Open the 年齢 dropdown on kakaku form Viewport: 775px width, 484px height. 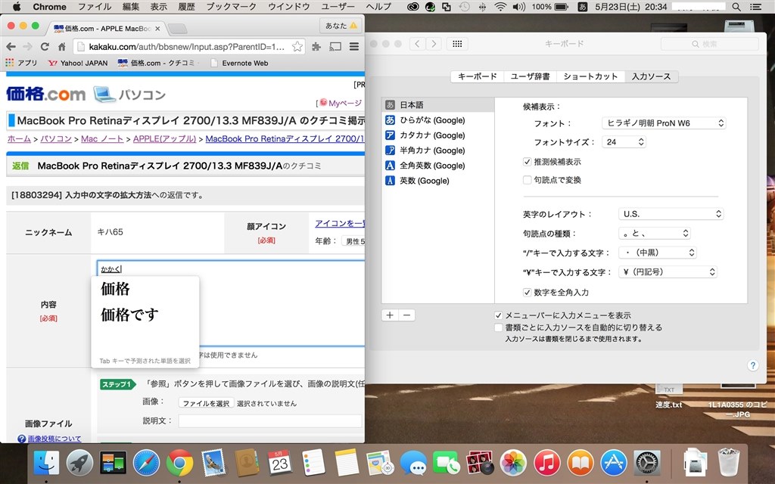click(x=353, y=241)
